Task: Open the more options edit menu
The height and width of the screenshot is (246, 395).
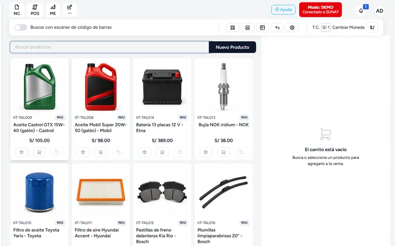Action: [70, 10]
